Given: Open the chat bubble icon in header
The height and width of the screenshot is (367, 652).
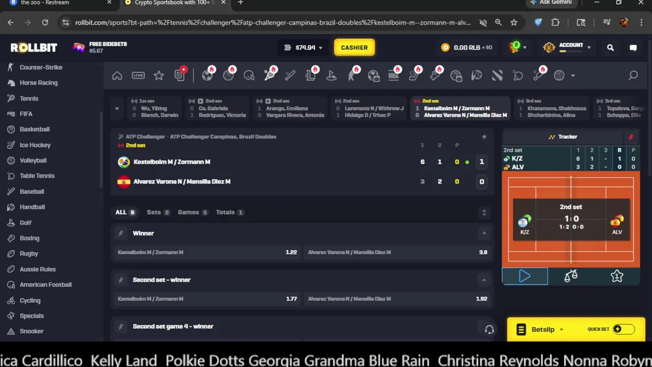Looking at the screenshot, I should pos(633,47).
